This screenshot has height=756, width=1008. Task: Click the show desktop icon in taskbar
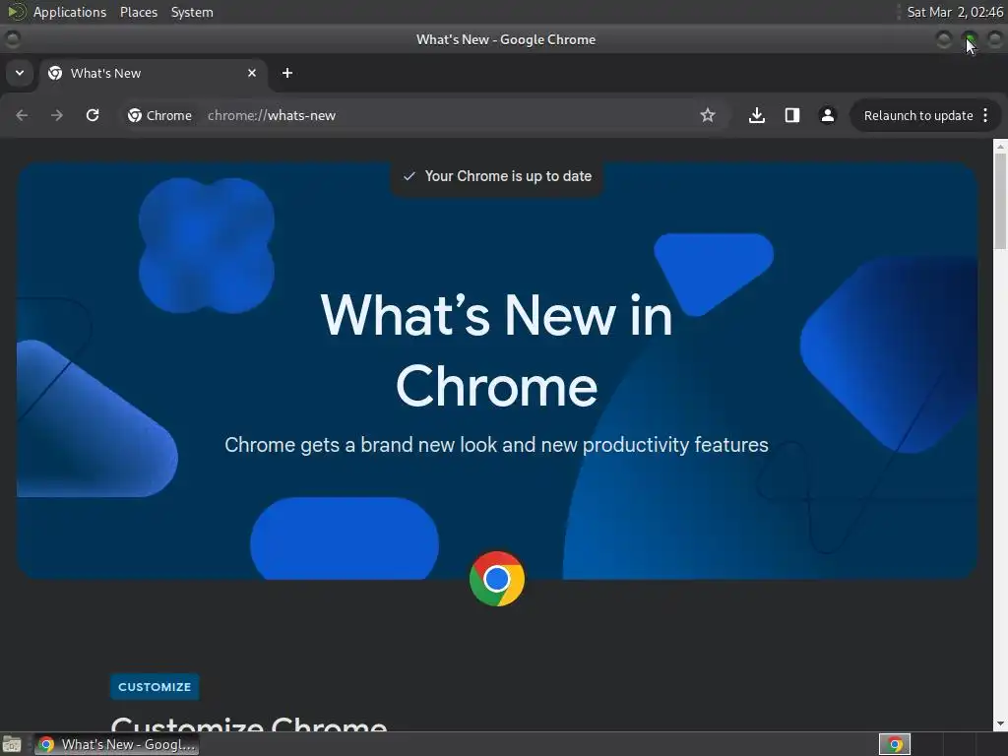[x=12, y=744]
